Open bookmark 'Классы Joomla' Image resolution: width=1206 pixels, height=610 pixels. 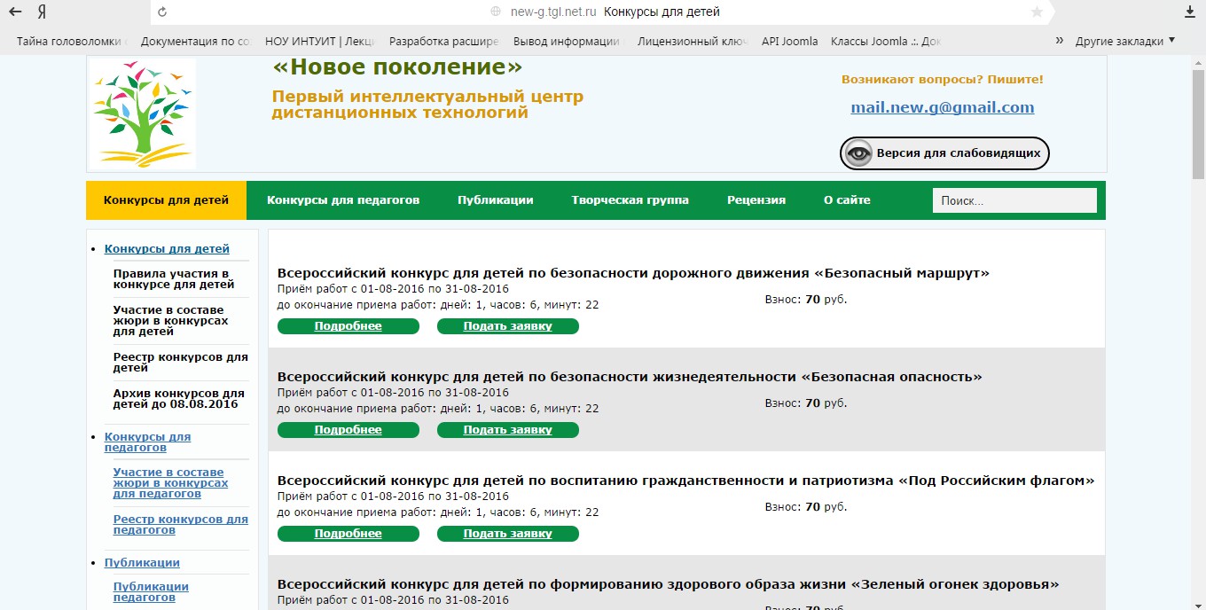pos(885,41)
